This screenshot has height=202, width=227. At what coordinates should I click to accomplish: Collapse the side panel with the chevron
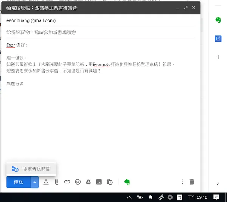pyautogui.click(x=218, y=183)
